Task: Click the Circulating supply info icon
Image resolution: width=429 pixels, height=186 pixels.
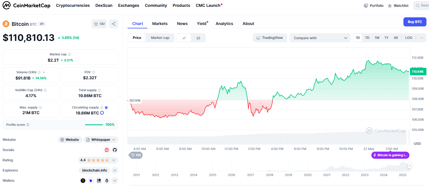Action: click(101, 108)
